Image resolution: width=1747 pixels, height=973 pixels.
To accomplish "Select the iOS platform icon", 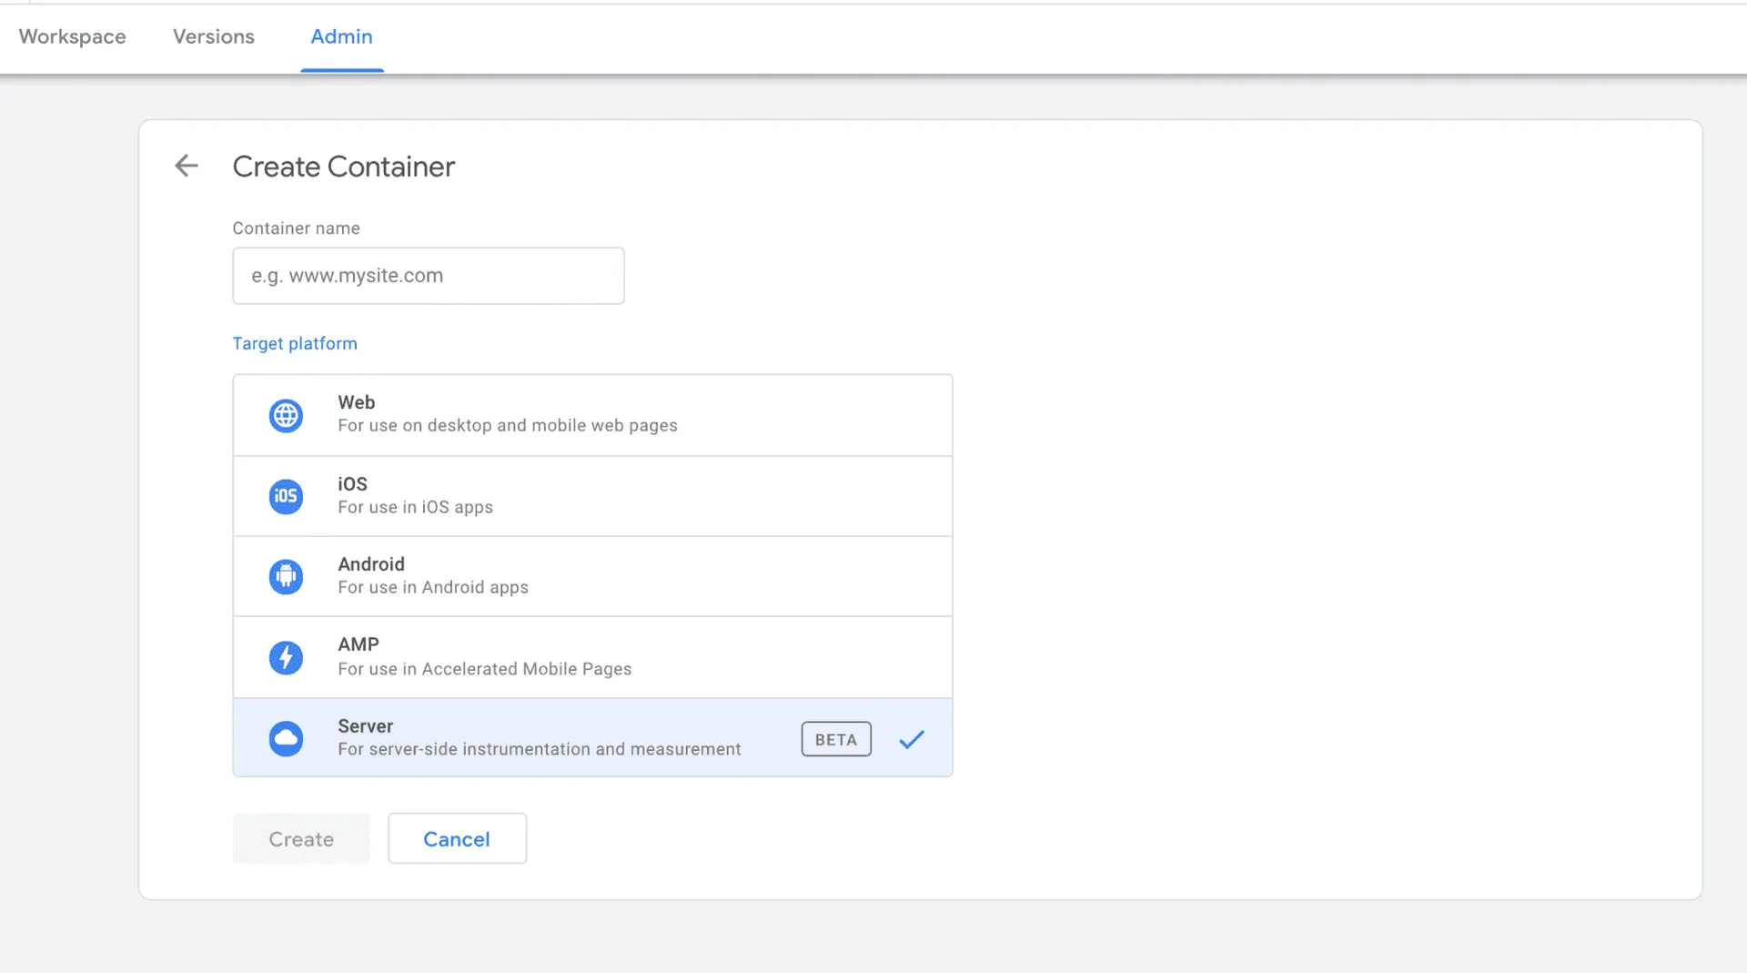I will (286, 496).
